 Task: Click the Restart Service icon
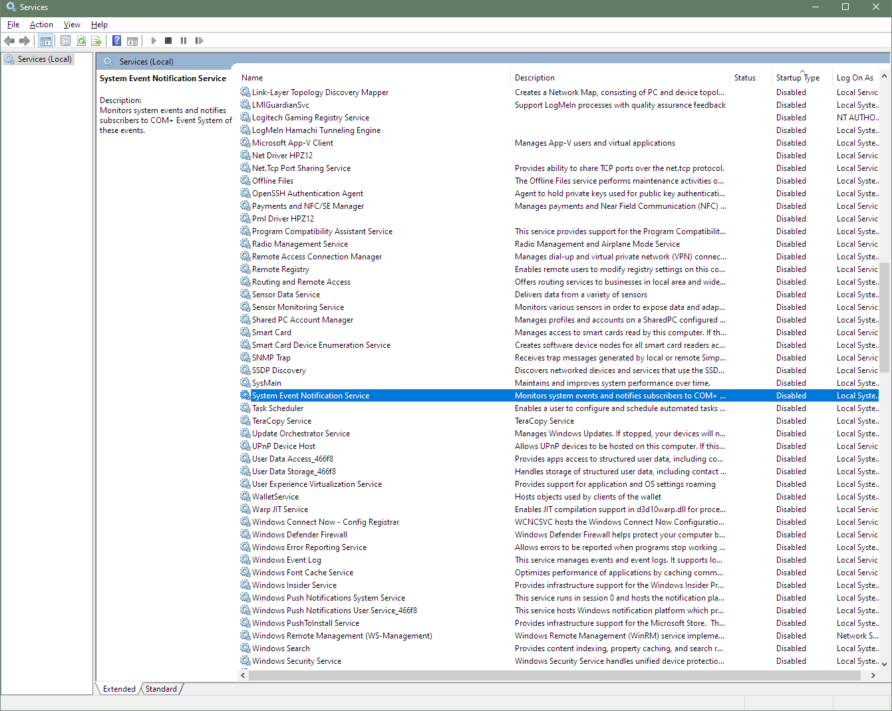(199, 41)
